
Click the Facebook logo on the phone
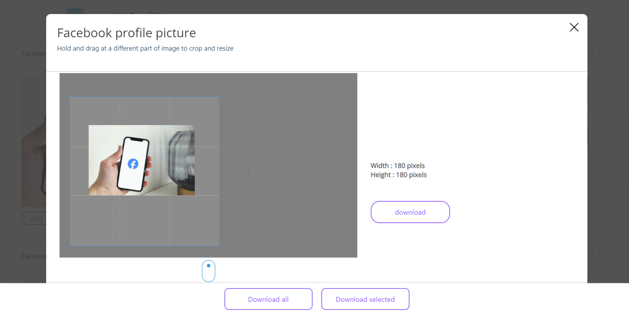tap(133, 164)
